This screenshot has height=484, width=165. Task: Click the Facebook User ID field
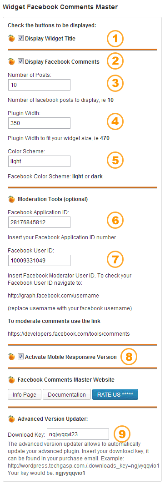39,260
